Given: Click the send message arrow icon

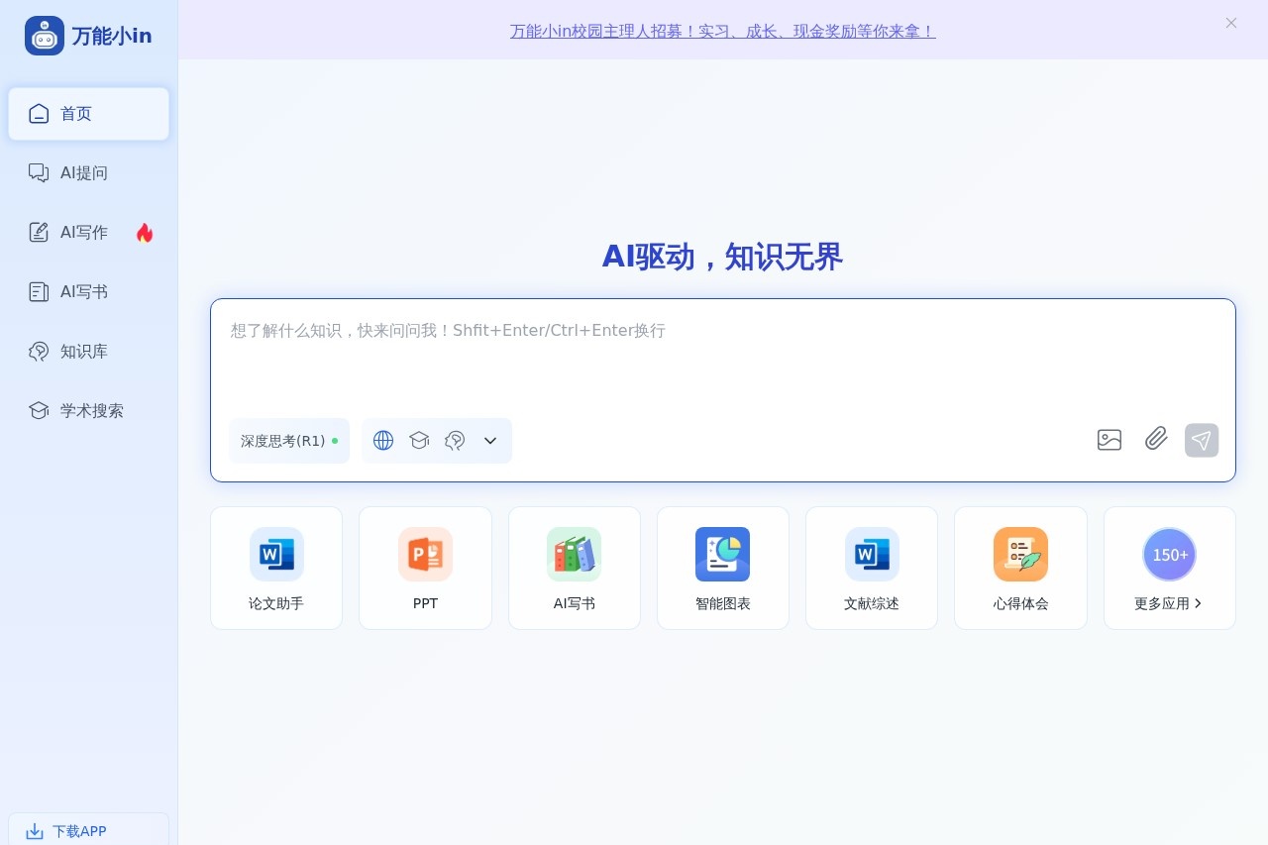Looking at the screenshot, I should [x=1202, y=440].
